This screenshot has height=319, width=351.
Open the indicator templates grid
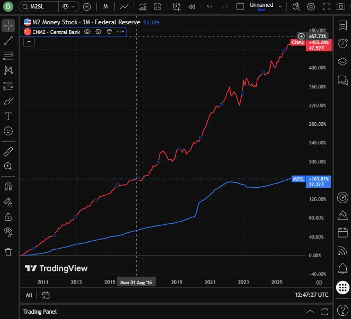pos(158,7)
